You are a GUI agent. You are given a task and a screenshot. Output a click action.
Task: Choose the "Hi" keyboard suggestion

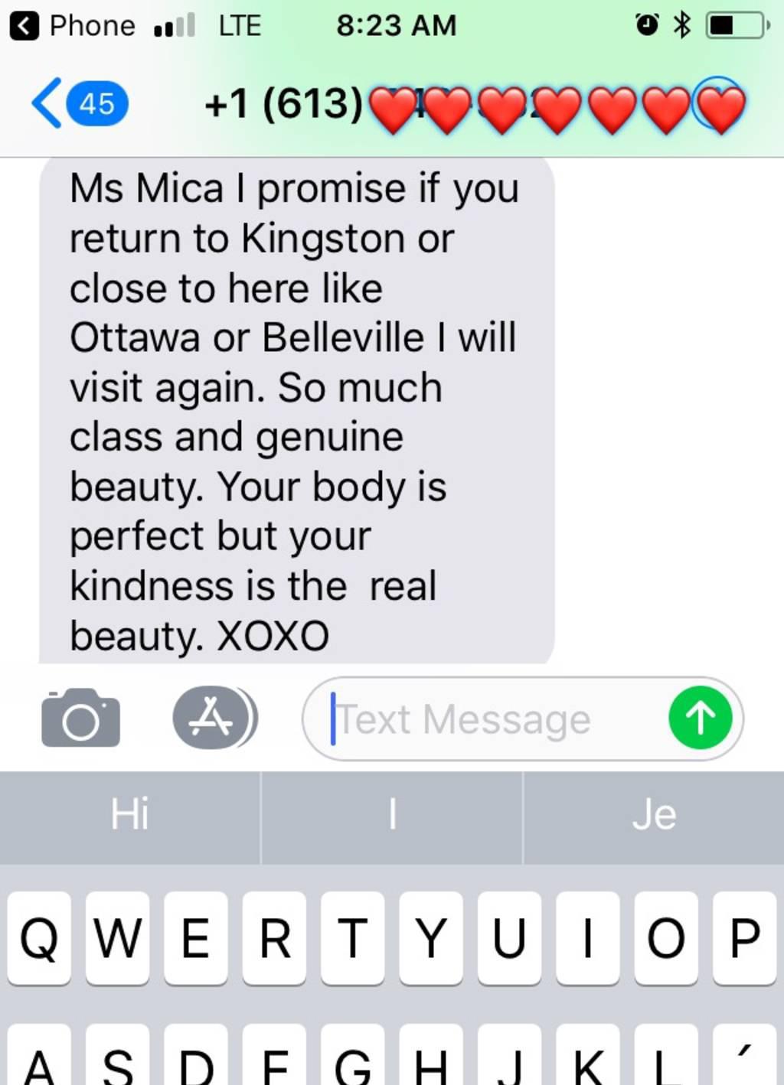tap(130, 815)
